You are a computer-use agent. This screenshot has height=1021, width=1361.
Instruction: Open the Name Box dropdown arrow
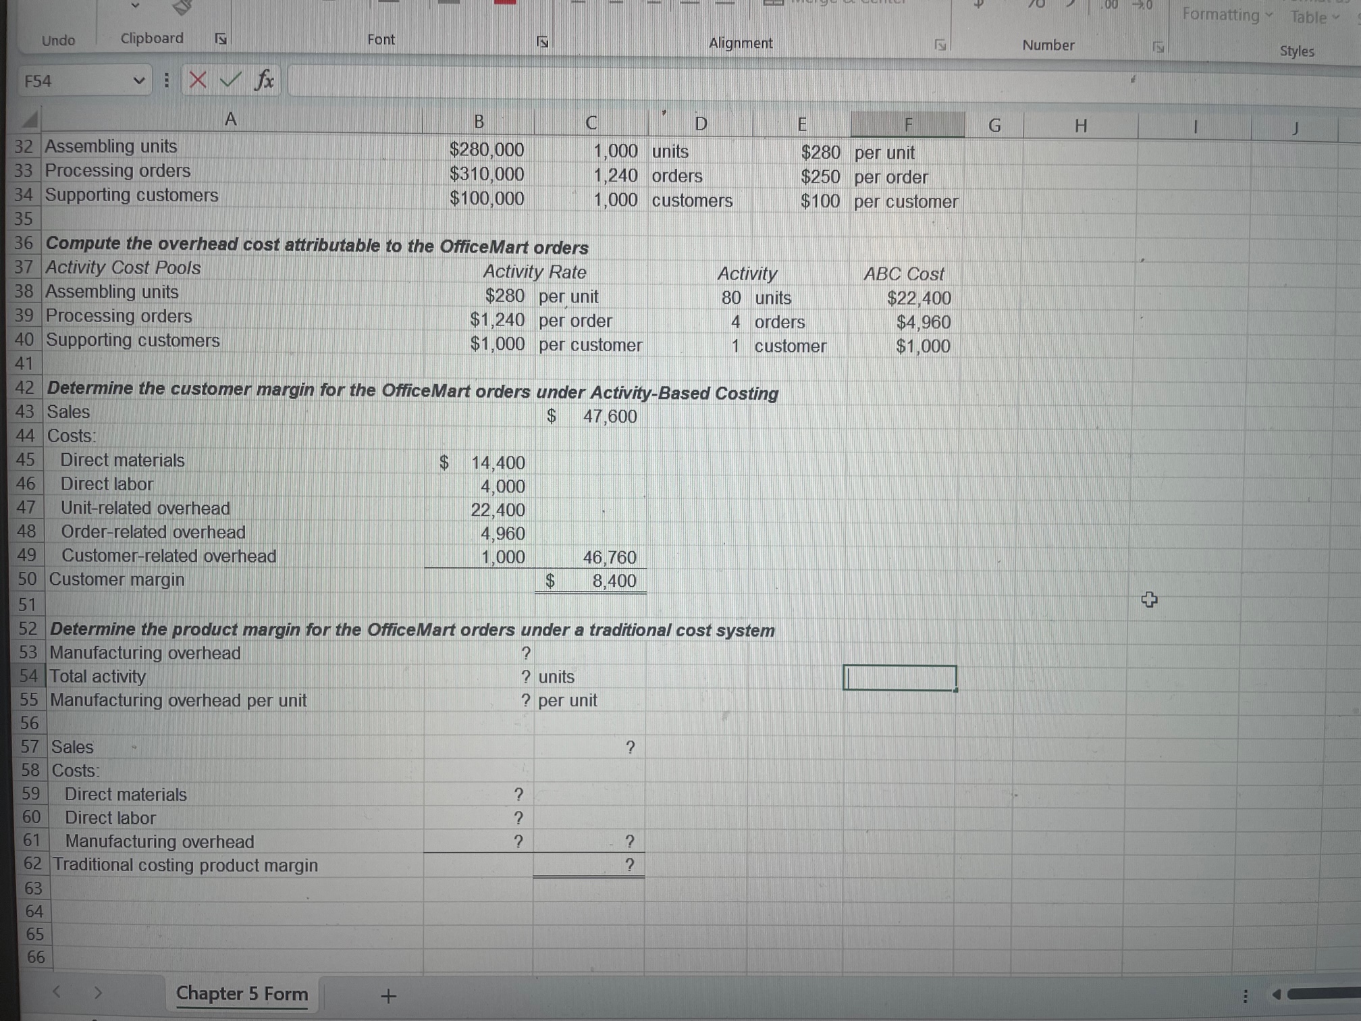(140, 80)
